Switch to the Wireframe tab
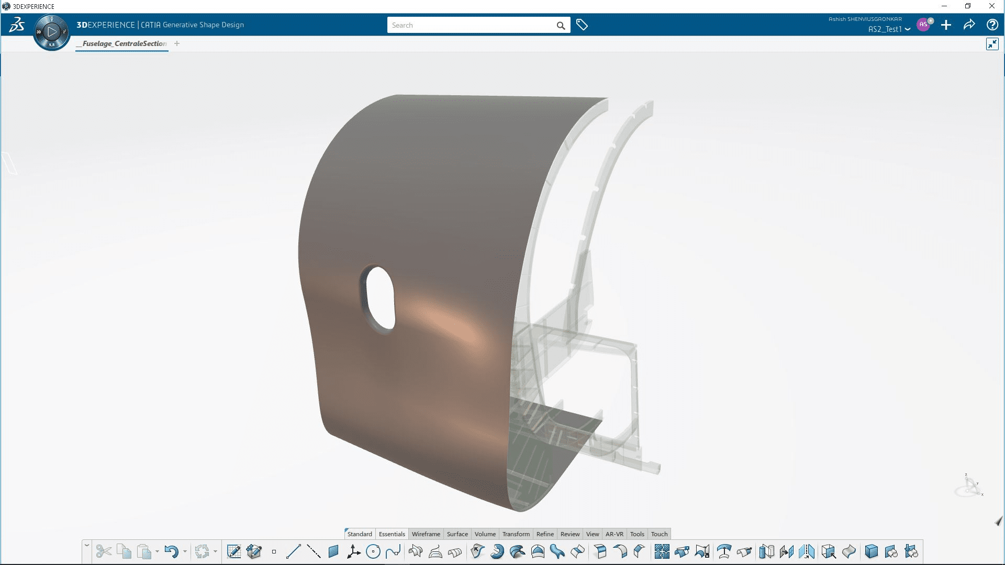Screen dimensions: 1005x565 426,534
